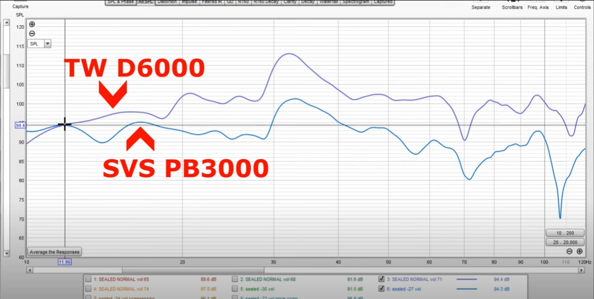
Task: Open the Spectrogram tab
Action: pyautogui.click(x=356, y=2)
